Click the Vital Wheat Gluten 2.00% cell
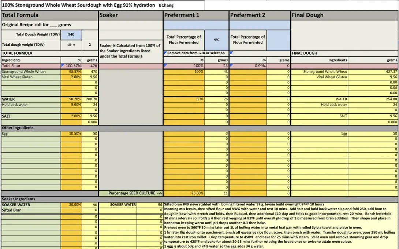Viewport: 399px width, 249px height. click(71, 77)
